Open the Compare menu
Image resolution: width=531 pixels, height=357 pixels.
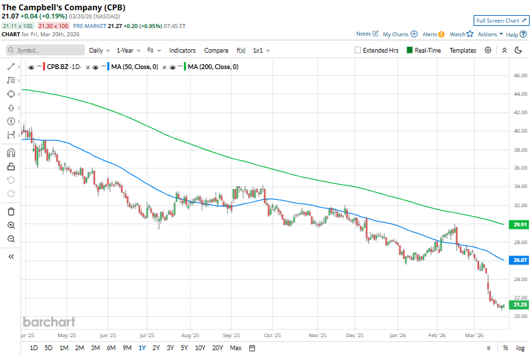pyautogui.click(x=216, y=50)
